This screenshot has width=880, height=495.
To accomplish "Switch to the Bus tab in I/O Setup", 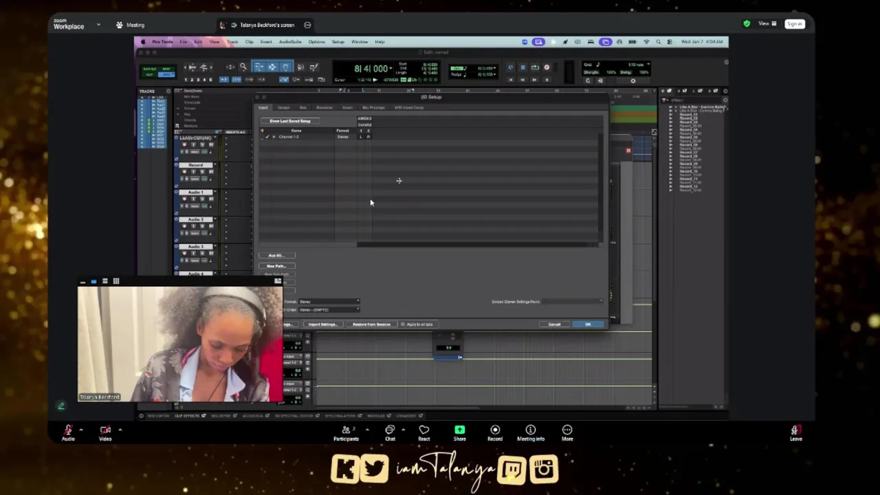I will 302,108.
